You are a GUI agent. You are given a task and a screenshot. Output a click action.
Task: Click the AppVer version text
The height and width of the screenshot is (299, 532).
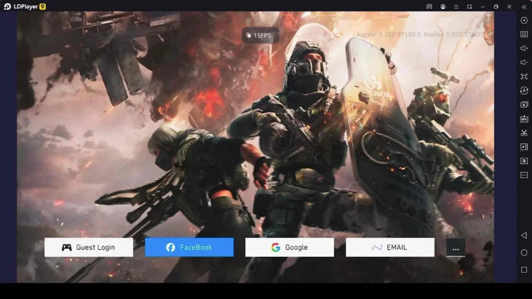(x=388, y=35)
